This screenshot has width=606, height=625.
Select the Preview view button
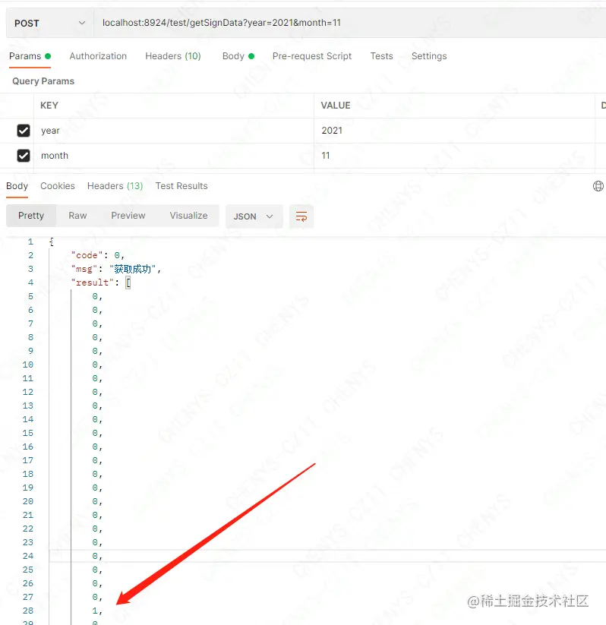click(128, 216)
